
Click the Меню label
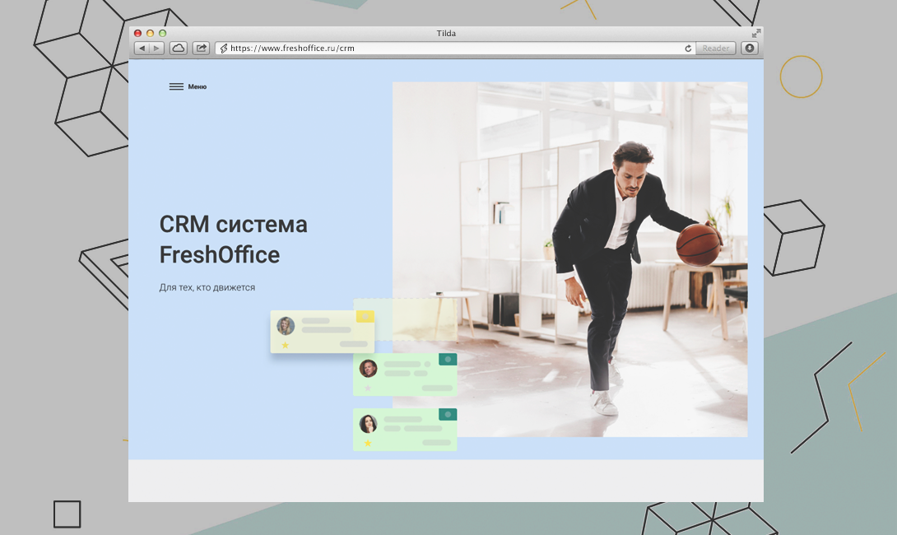pos(198,86)
